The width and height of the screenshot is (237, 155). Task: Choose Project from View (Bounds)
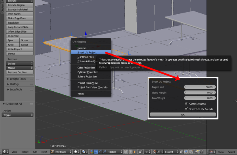tap(91, 87)
